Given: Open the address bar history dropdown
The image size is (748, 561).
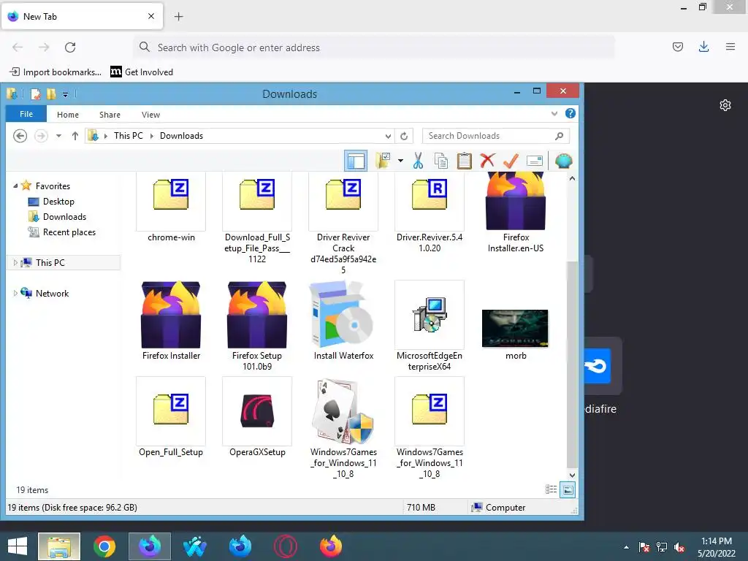Looking at the screenshot, I should coord(389,136).
